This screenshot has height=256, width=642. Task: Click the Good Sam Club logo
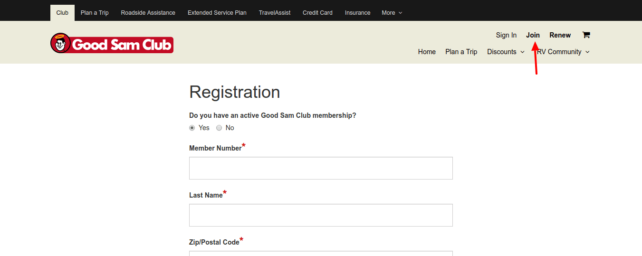112,43
